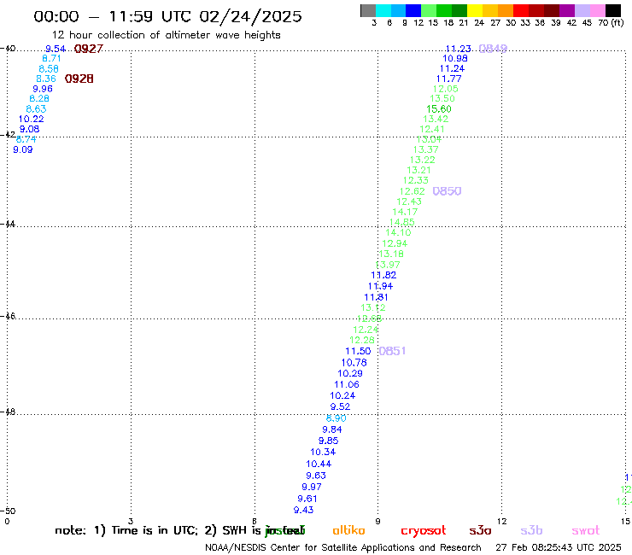
Task: Select the wave height reading 14.85
Action: point(402,222)
